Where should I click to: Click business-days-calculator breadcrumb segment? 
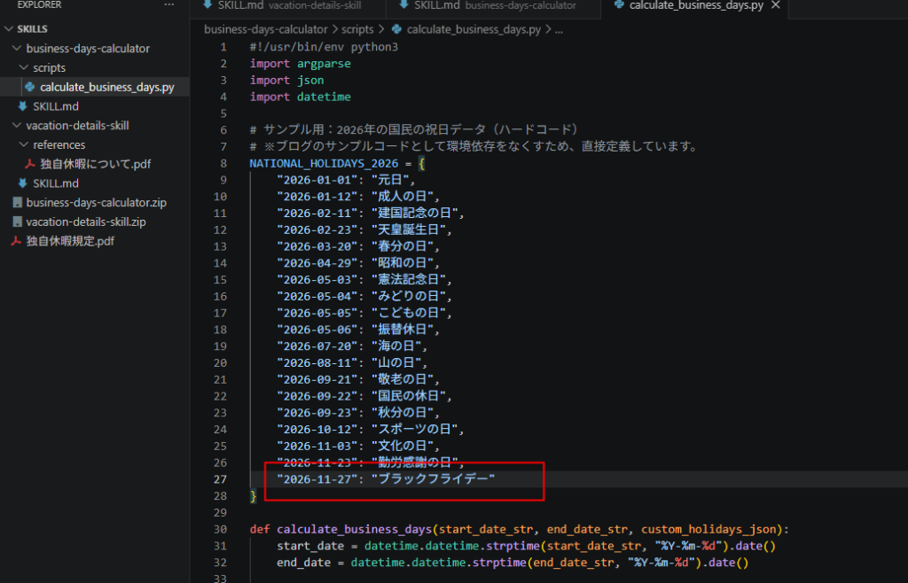266,29
